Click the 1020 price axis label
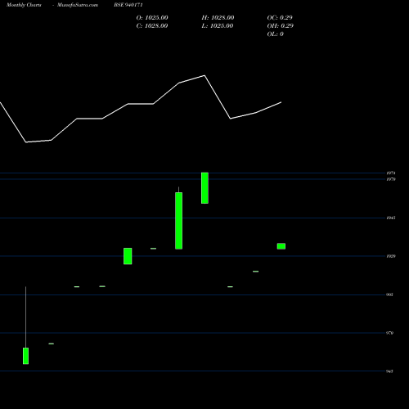The image size is (409, 409). [391, 256]
